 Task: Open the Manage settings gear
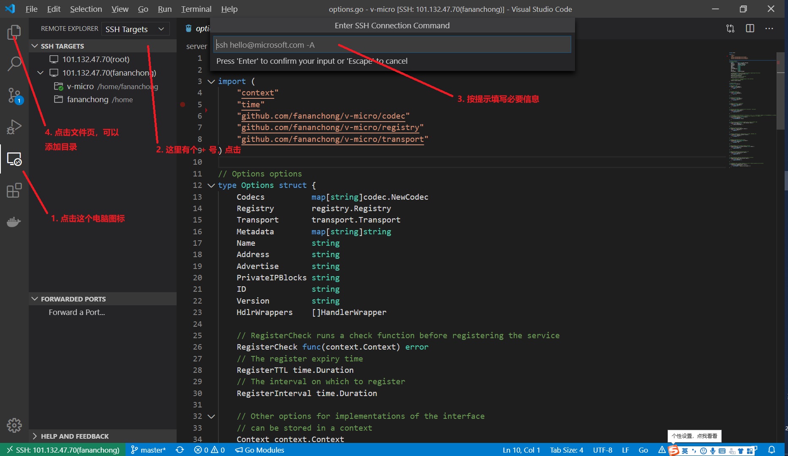tap(14, 426)
